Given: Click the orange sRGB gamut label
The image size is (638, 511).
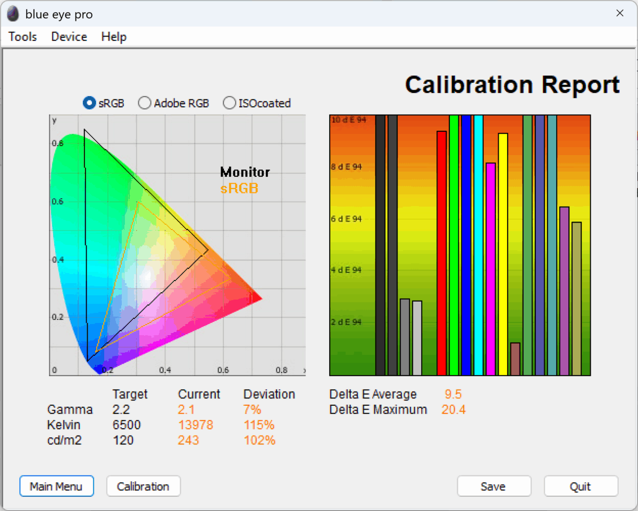Looking at the screenshot, I should (239, 188).
